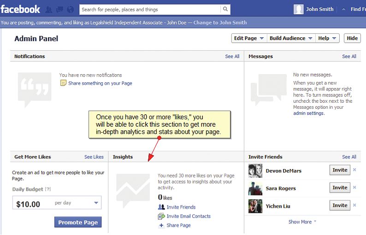The height and width of the screenshot is (235, 366).
Task: Open Devon DeMars profile photo
Action: [255, 171]
